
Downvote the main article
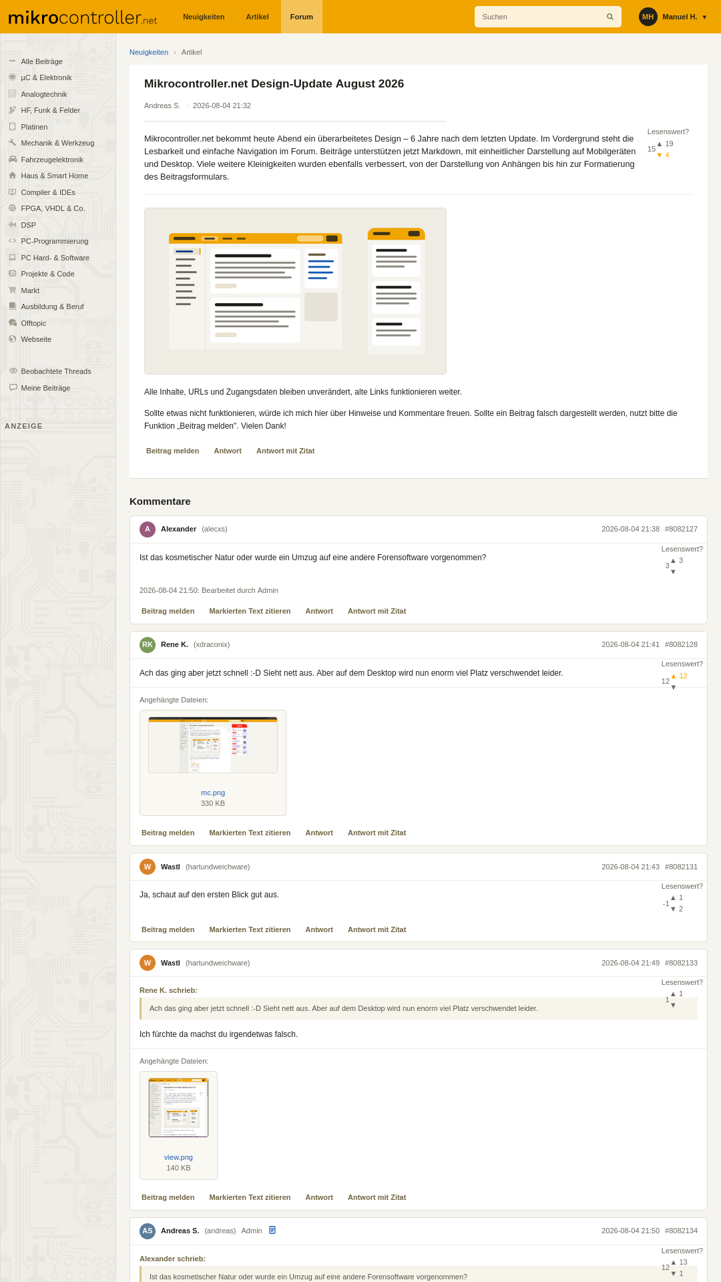[660, 155]
